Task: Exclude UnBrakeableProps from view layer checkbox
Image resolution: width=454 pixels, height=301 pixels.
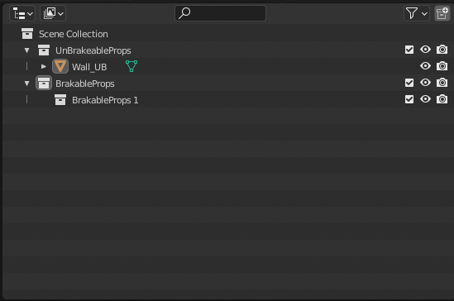Action: click(409, 50)
